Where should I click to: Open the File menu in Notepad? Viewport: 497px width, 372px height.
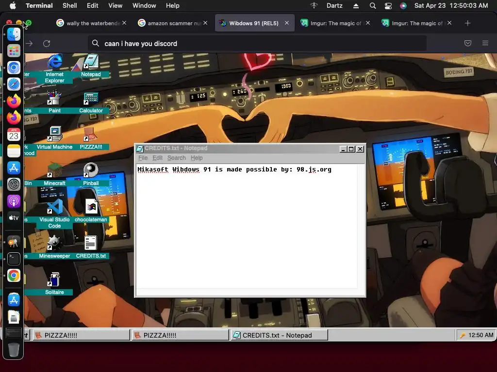tap(143, 158)
